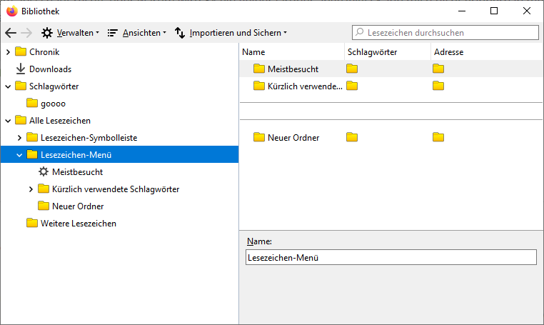Click the forward arrow in the toolbar
This screenshot has height=325, width=544.
click(27, 33)
